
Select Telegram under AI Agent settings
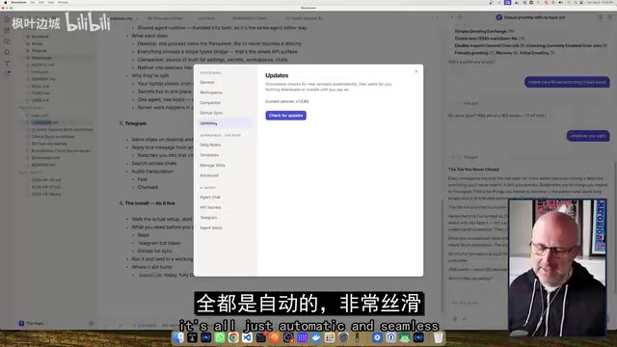point(208,218)
